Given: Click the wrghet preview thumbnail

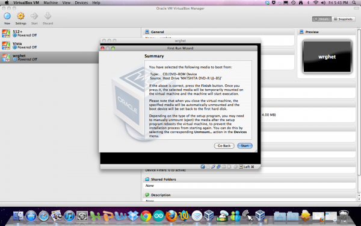Looking at the screenshot, I should click(x=327, y=57).
